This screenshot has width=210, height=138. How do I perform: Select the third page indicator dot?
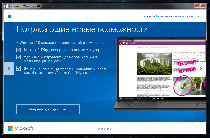105,129
